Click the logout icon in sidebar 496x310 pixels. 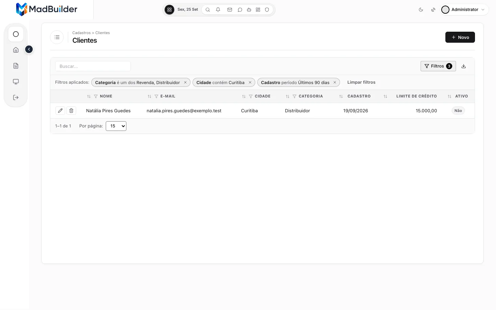pos(16,97)
